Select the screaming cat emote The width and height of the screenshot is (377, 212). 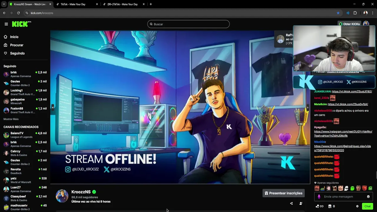tap(335, 188)
